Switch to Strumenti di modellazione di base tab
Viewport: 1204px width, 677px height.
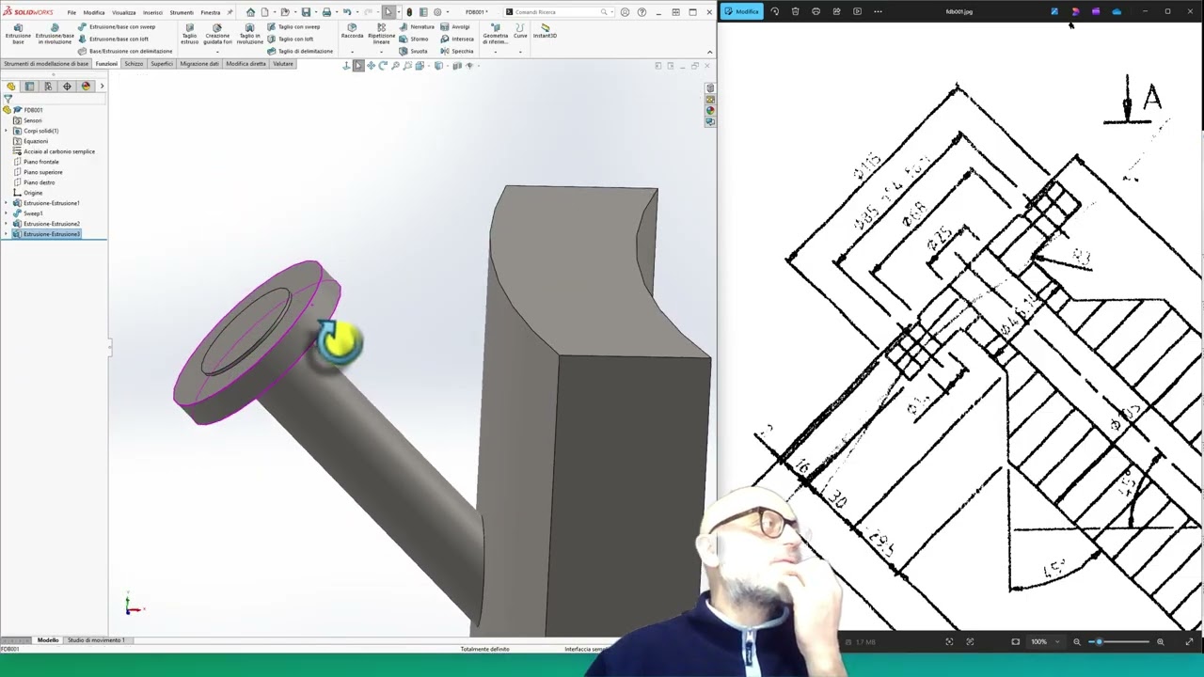(x=46, y=64)
